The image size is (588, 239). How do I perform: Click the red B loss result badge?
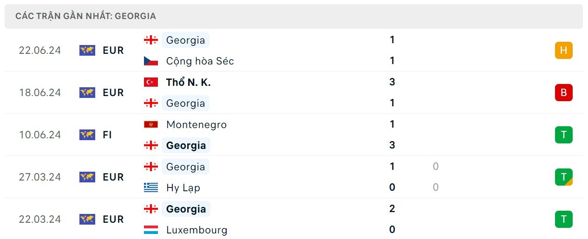click(x=564, y=92)
